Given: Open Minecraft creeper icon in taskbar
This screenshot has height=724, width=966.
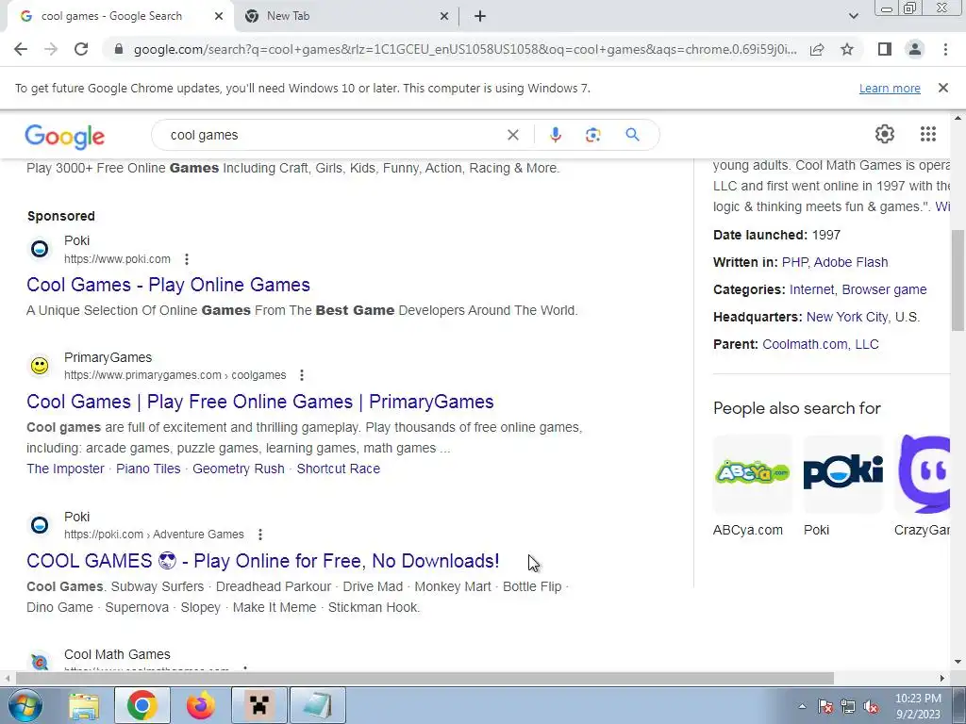Looking at the screenshot, I should point(259,705).
